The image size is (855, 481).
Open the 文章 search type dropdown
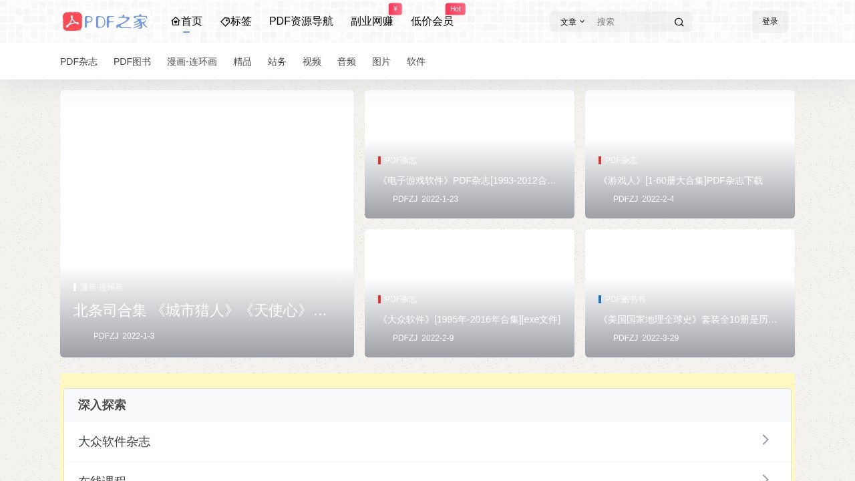point(570,21)
